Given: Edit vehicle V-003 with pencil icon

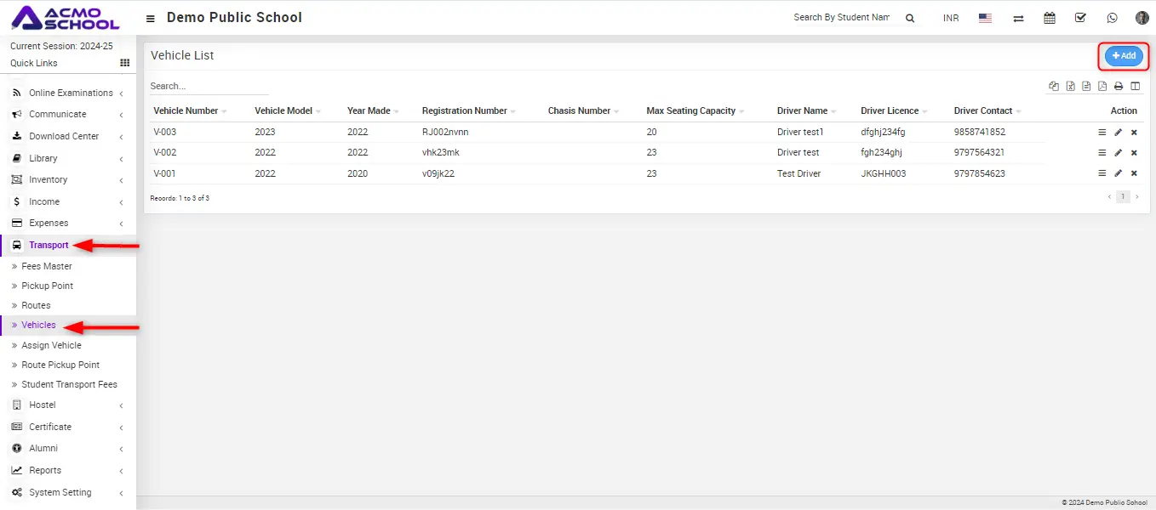Looking at the screenshot, I should 1118,133.
